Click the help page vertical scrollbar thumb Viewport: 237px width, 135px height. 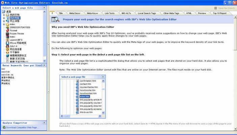coord(235,34)
